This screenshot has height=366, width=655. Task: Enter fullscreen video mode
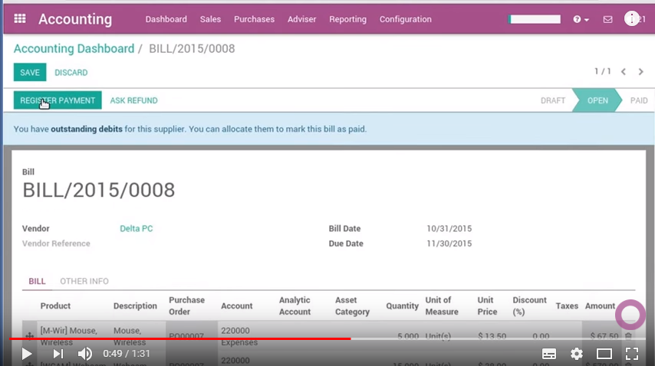(632, 354)
